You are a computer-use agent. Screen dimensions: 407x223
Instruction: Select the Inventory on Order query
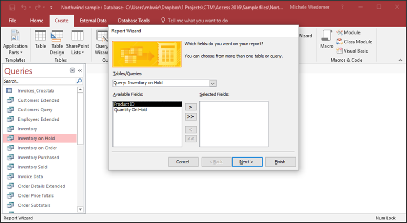40,148
